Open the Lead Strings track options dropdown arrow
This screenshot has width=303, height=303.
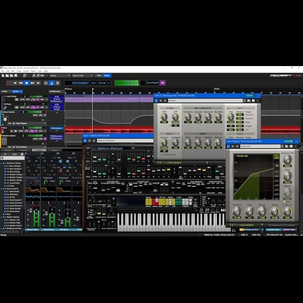click(x=47, y=99)
